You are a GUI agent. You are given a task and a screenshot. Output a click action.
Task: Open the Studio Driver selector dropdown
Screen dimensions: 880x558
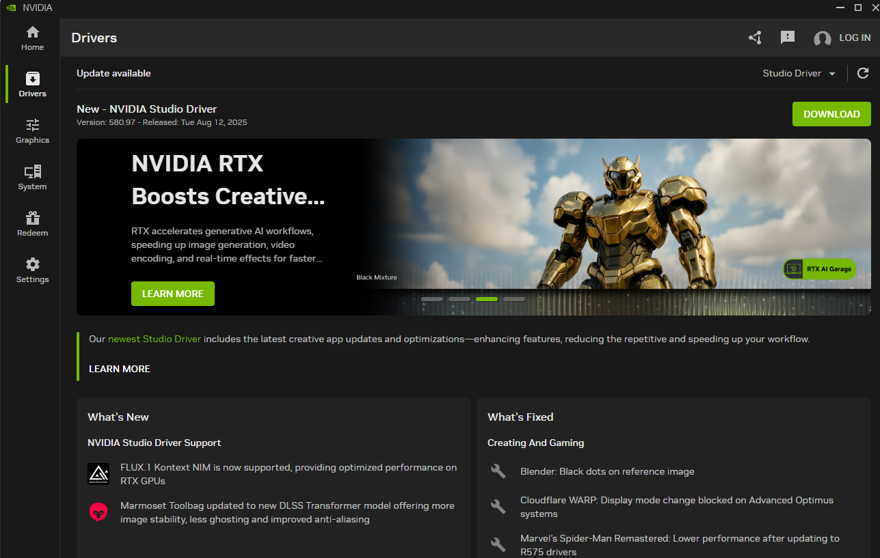tap(798, 73)
